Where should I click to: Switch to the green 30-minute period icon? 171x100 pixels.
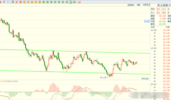click(x=59, y=2)
